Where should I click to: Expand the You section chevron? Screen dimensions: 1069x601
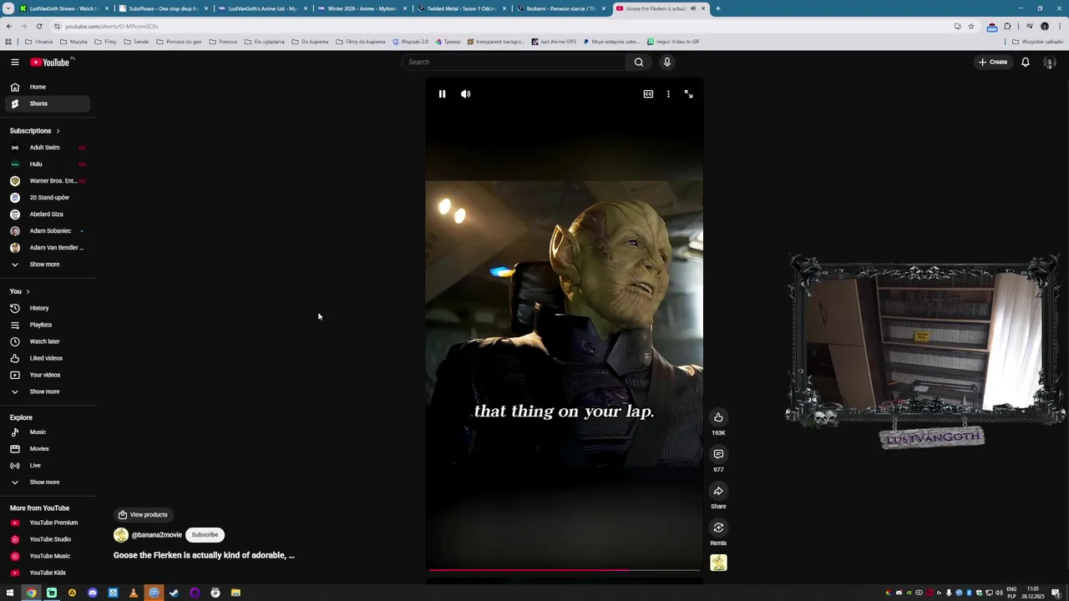pos(28,291)
